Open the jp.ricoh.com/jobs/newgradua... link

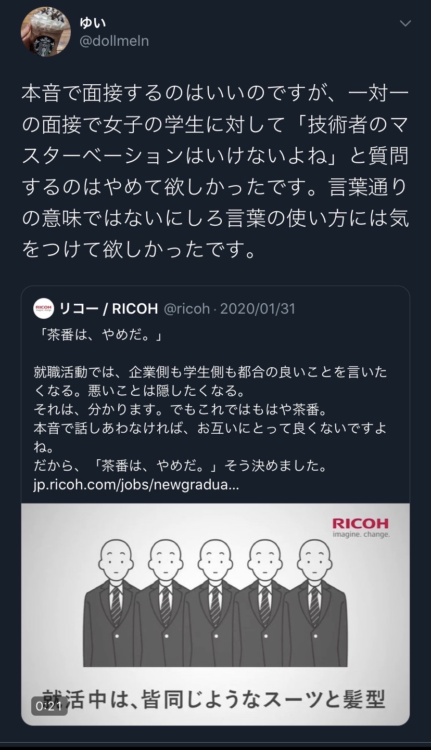(x=136, y=485)
